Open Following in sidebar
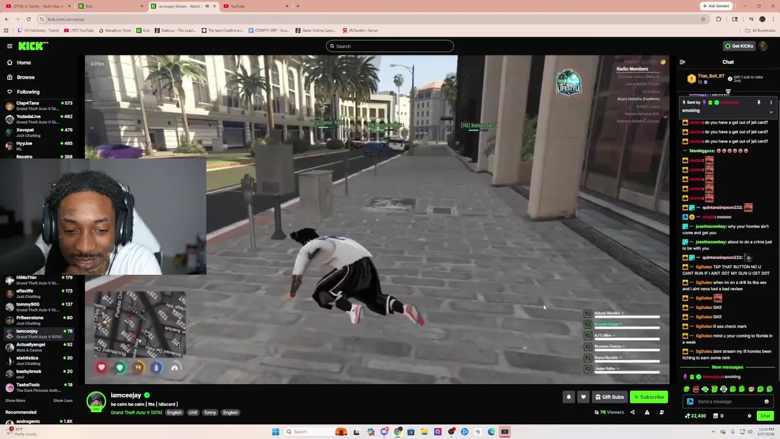Image resolution: width=780 pixels, height=439 pixels. pyautogui.click(x=28, y=92)
